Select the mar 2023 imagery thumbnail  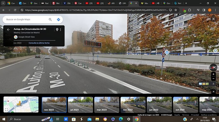point(107,105)
